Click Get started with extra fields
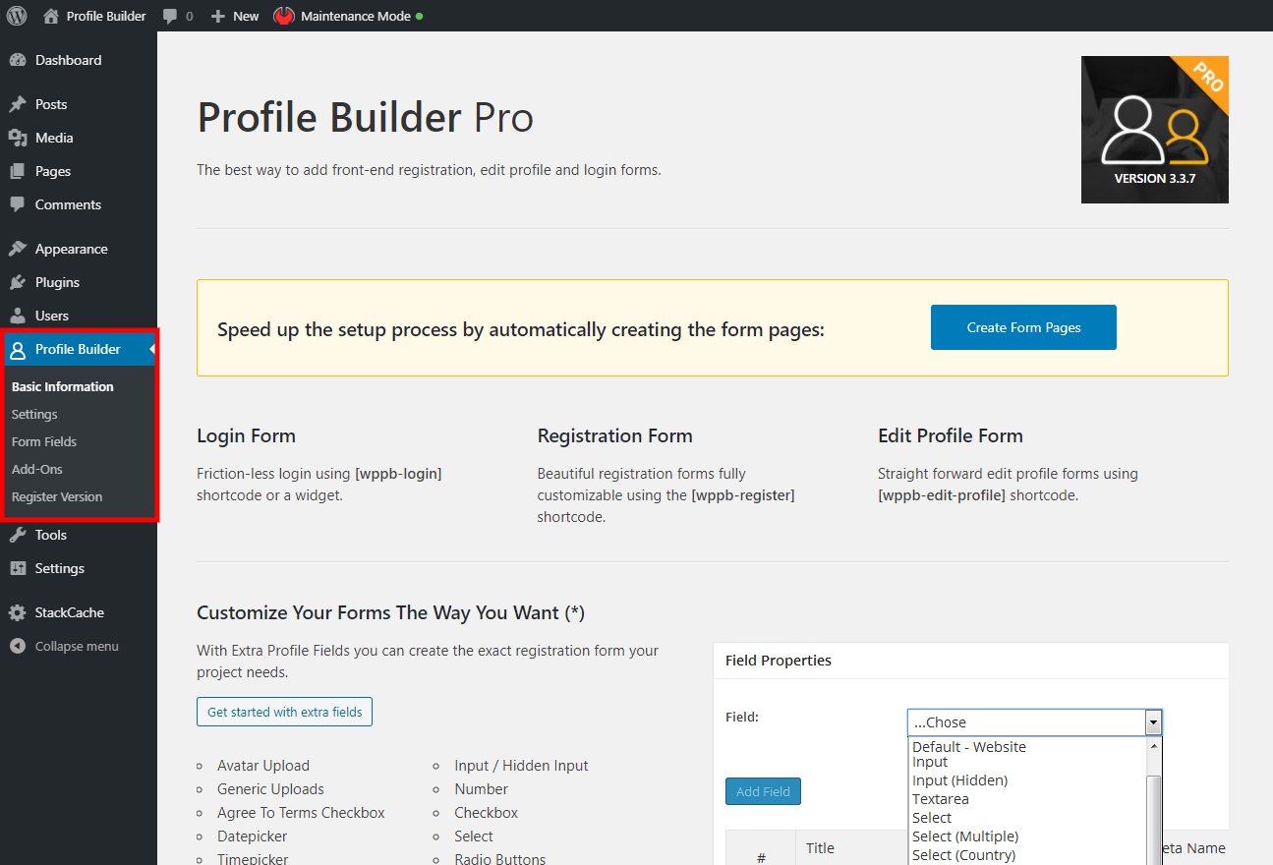This screenshot has width=1273, height=865. coord(284,712)
